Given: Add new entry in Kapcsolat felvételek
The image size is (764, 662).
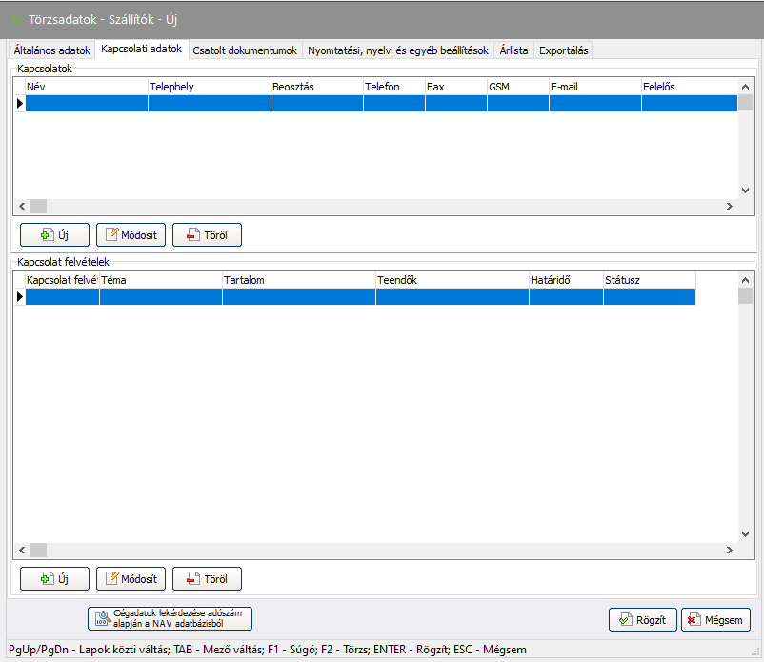Looking at the screenshot, I should [x=54, y=578].
